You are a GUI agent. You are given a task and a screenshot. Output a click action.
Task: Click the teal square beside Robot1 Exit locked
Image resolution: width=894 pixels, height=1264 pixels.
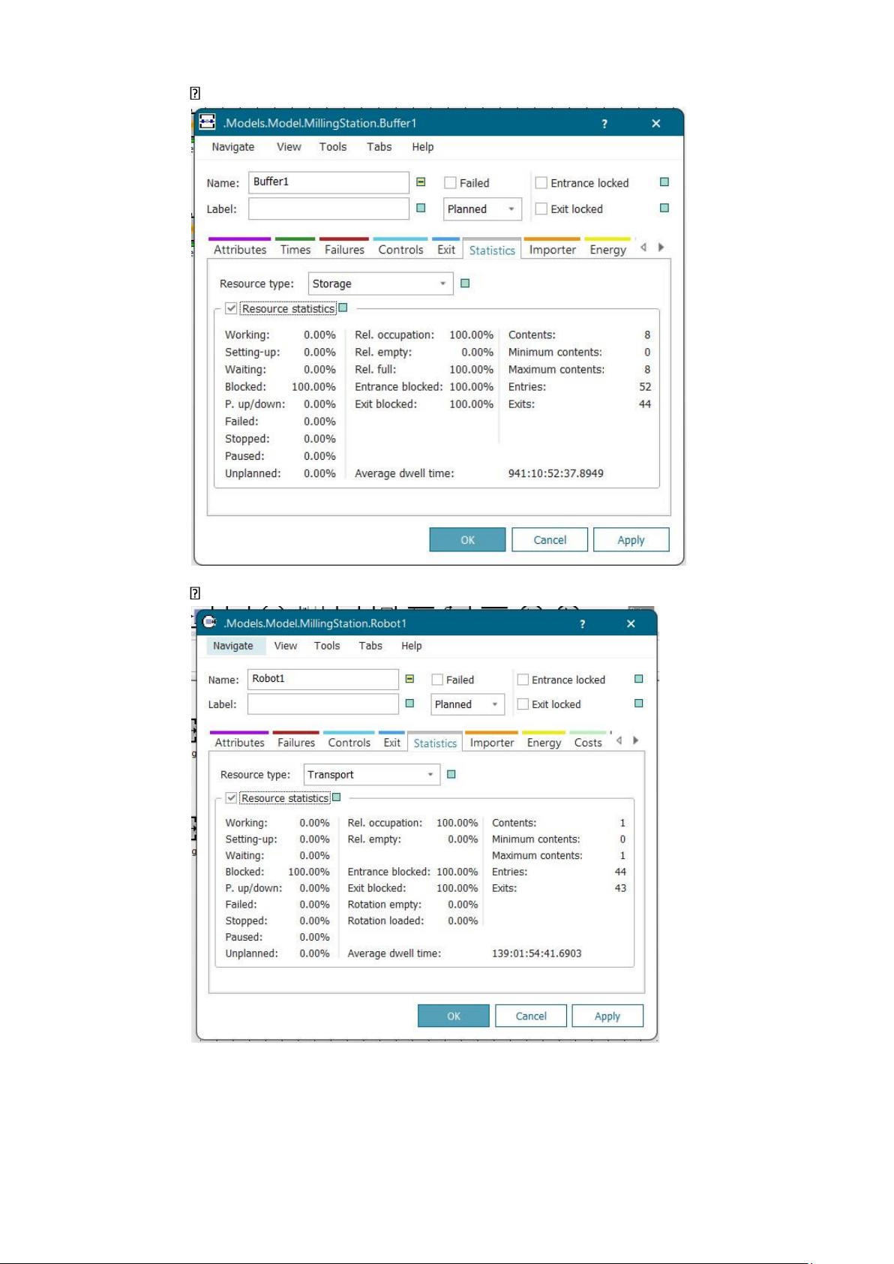639,704
